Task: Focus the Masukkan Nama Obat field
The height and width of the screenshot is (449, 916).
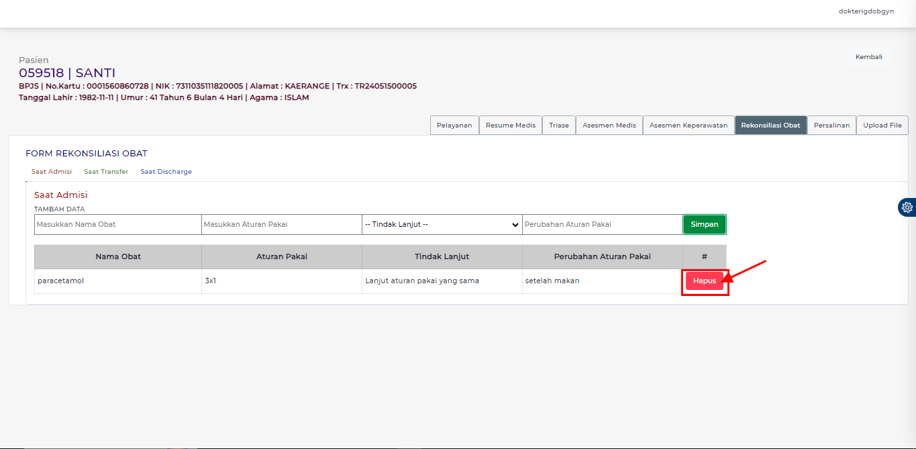Action: pos(117,224)
